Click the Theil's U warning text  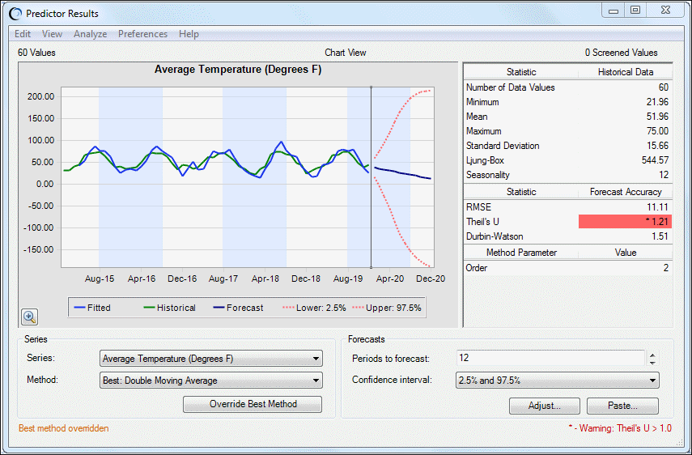tap(620, 428)
